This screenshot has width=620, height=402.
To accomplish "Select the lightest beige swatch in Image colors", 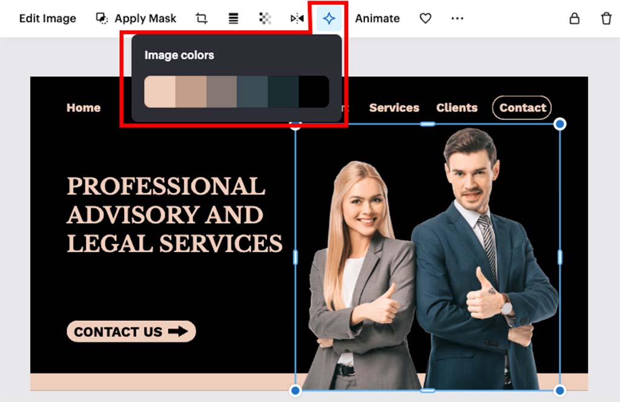I will (159, 92).
